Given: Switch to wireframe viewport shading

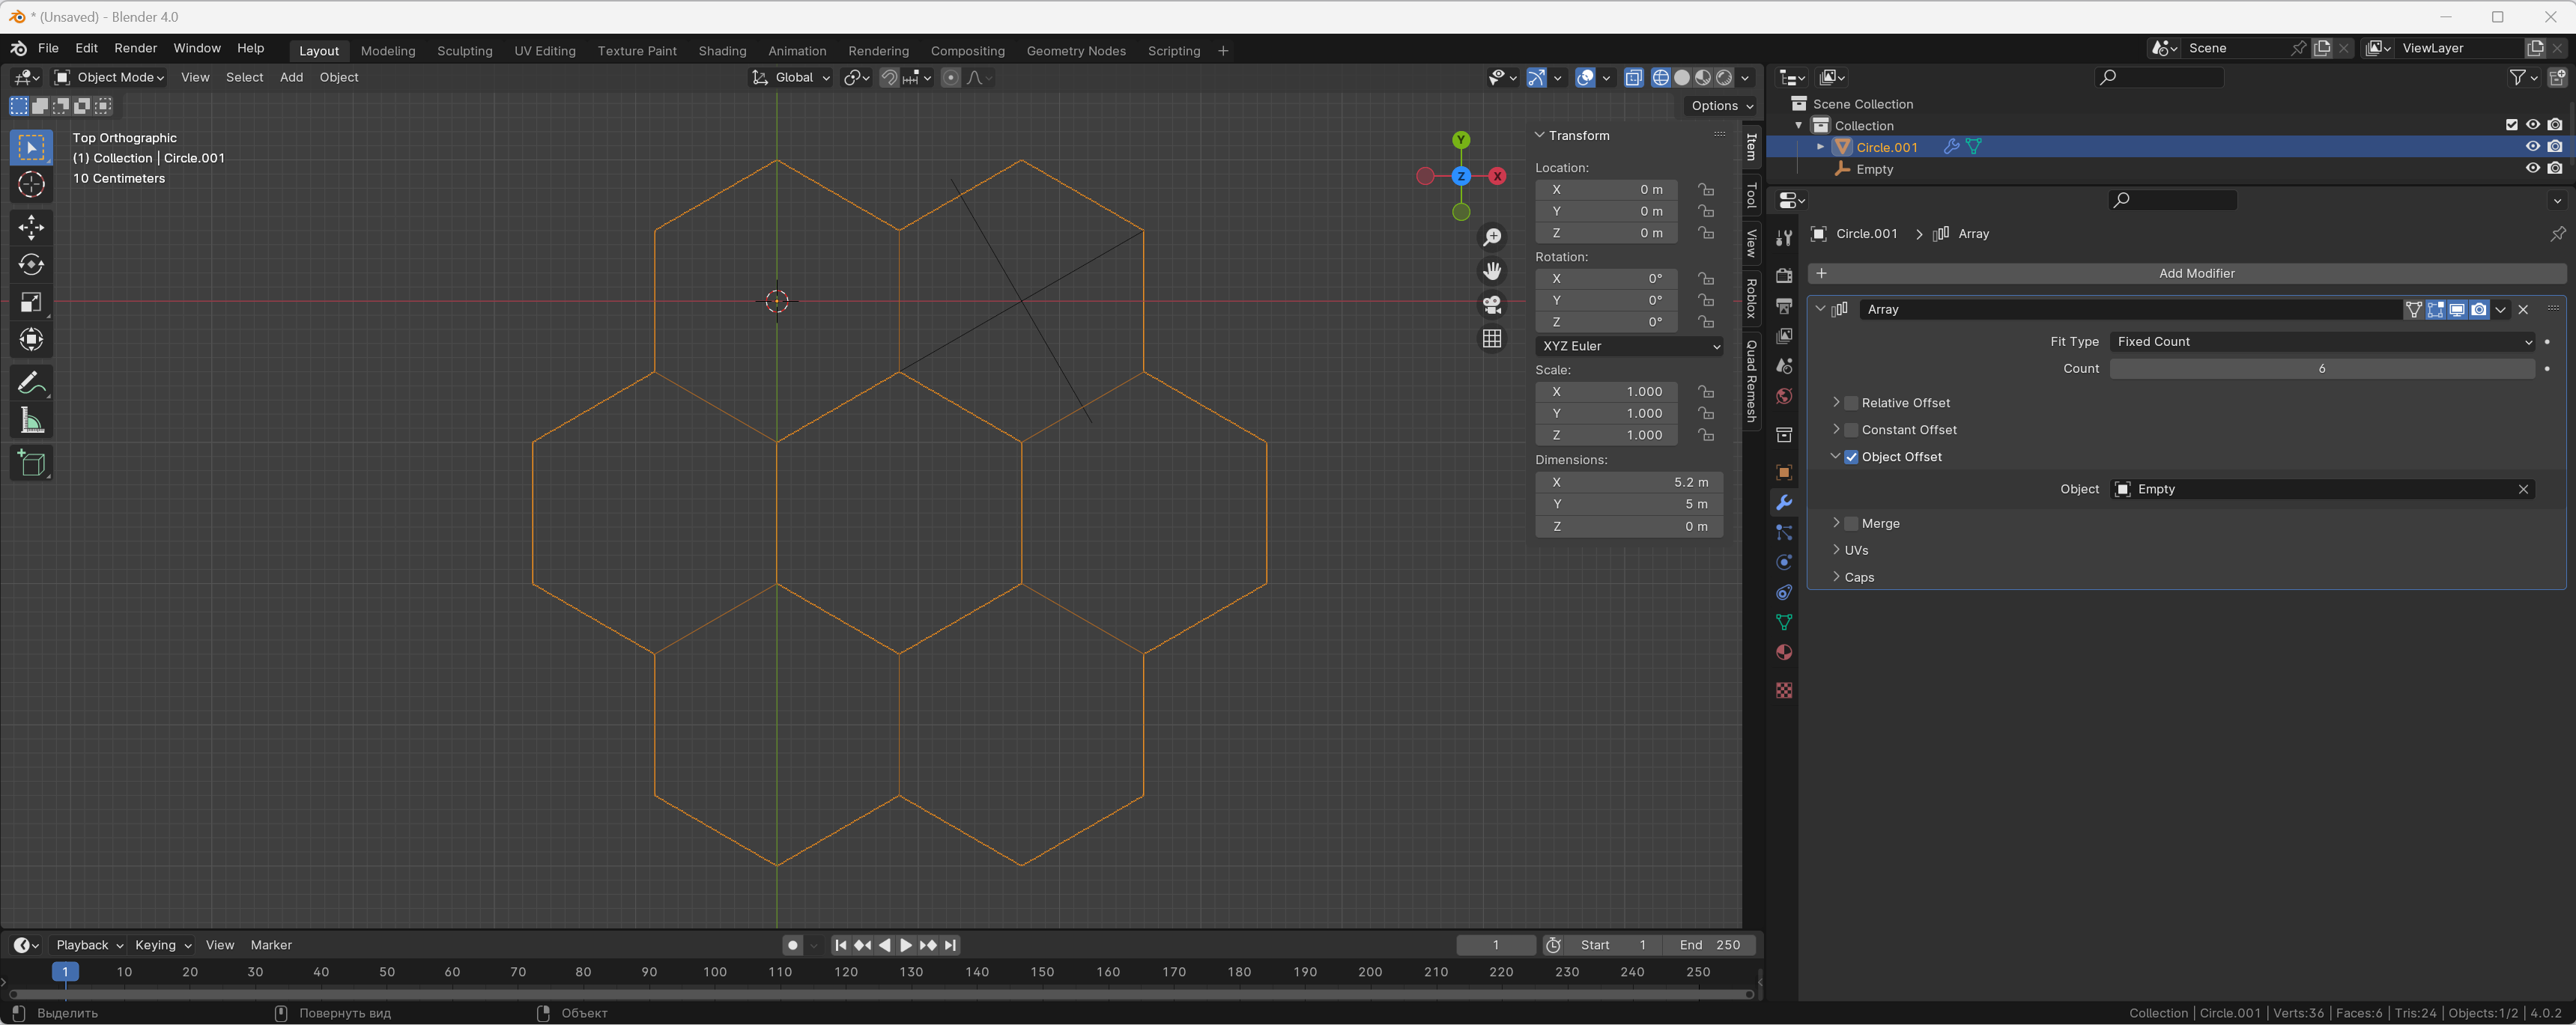Looking at the screenshot, I should click(x=1661, y=77).
